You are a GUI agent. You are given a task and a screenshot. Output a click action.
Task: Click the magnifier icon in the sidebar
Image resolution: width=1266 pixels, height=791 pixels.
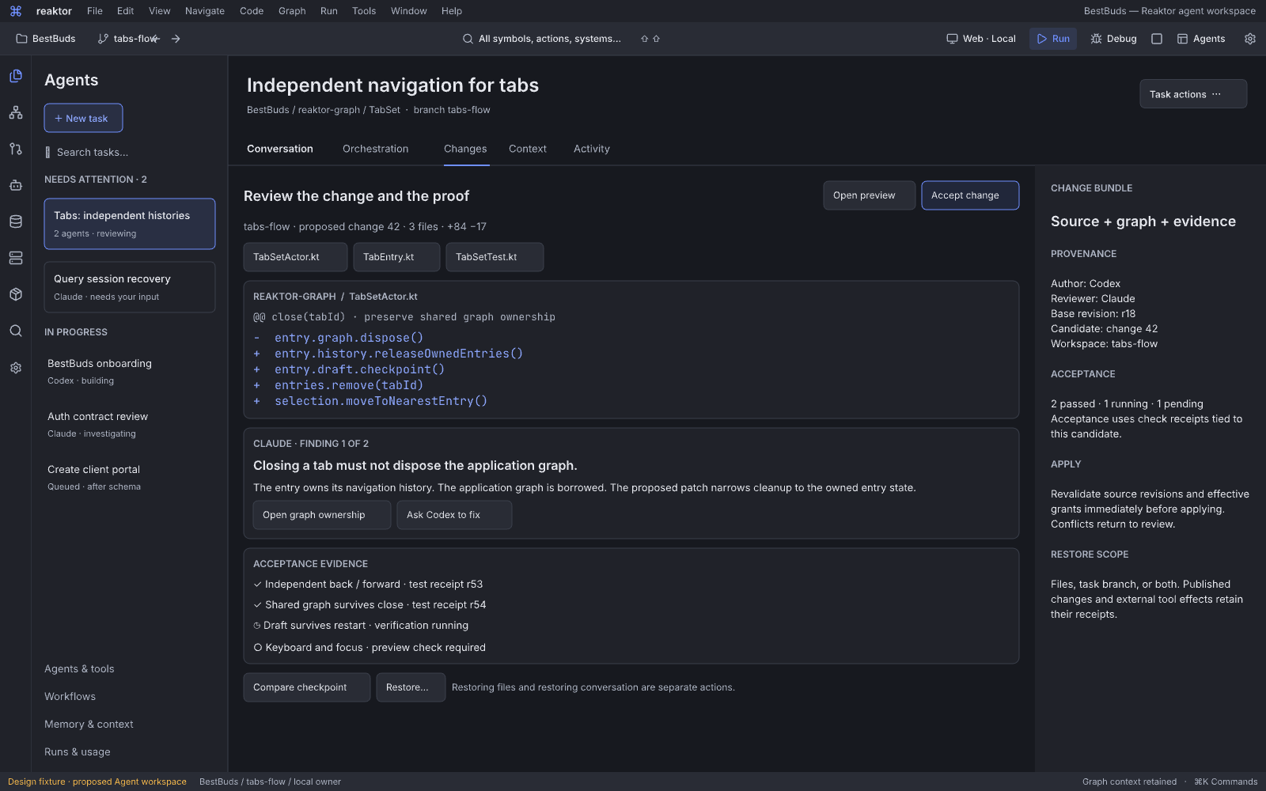point(16,331)
